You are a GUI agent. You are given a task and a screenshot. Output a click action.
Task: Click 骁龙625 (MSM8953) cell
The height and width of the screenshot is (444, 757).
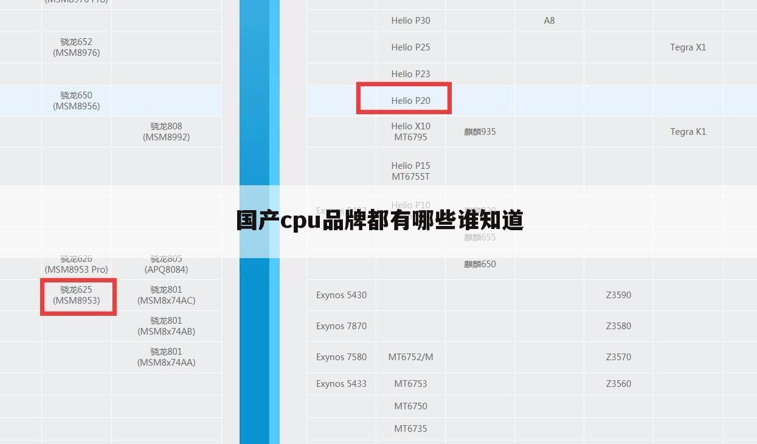(x=76, y=295)
